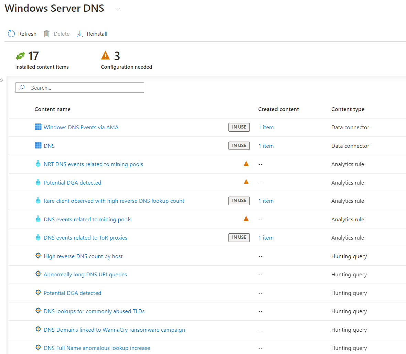Click crosshair icon for hunting query Potential DGA detected
Image resolution: width=406 pixels, height=354 pixels.
click(x=38, y=292)
